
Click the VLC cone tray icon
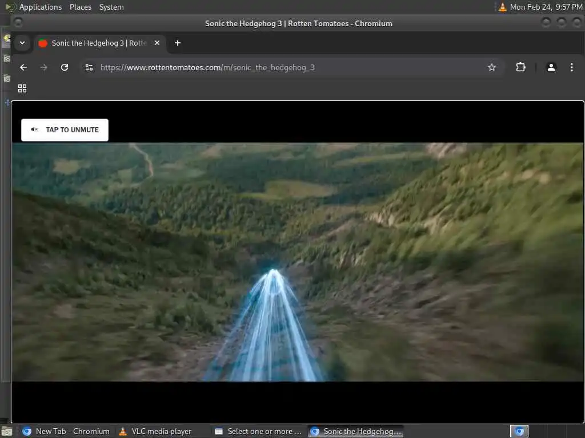click(x=502, y=7)
